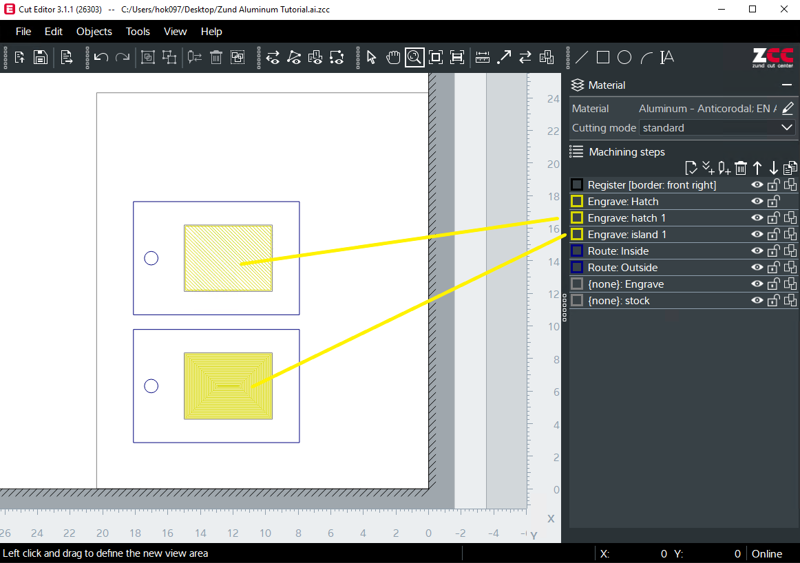Select the Zoom tool in the toolbar
The width and height of the screenshot is (800, 563).
[414, 57]
